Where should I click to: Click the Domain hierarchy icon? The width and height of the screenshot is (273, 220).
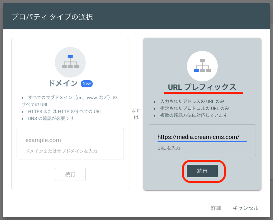[70, 62]
